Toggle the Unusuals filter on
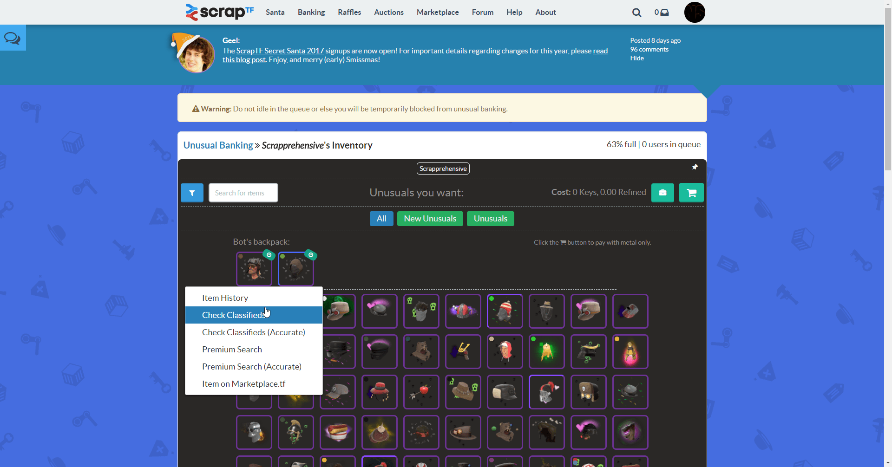 click(x=490, y=218)
